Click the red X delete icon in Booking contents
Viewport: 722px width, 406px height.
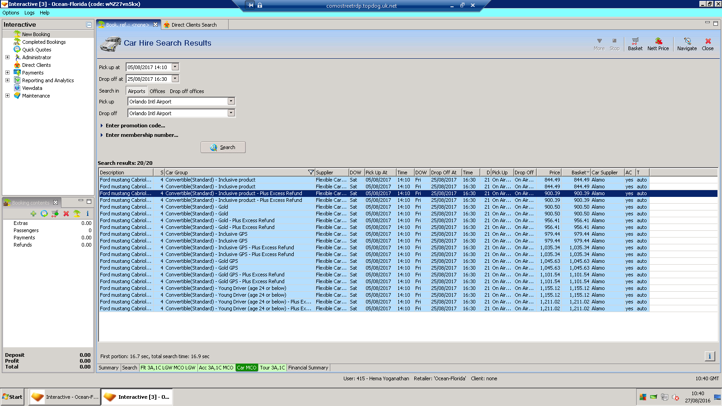coord(66,214)
